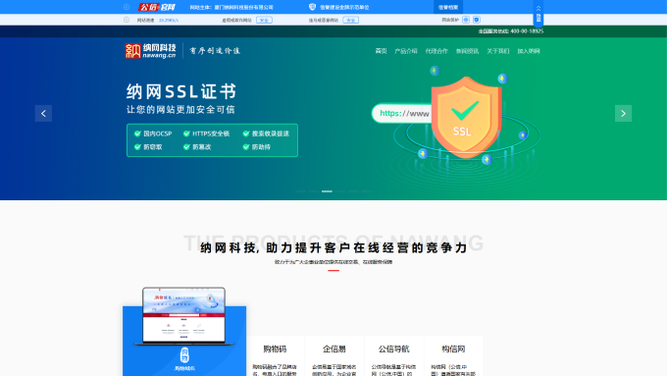Click the circle icon left of 公信官网 logo
The image size is (667, 376).
coord(127,7)
